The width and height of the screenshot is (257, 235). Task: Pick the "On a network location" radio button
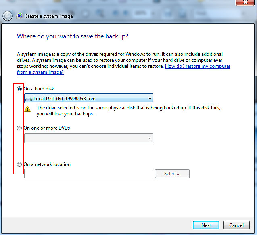[19, 164]
